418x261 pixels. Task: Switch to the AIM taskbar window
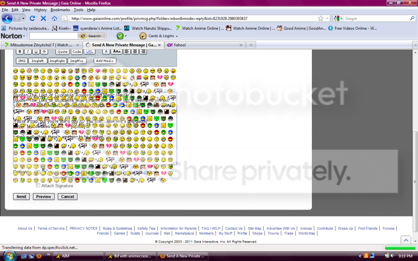[x=78, y=256]
